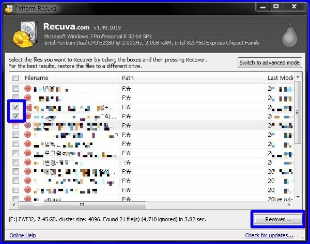
Task: Click the left arrow of the horizontal scrollbar
Action: click(x=13, y=205)
